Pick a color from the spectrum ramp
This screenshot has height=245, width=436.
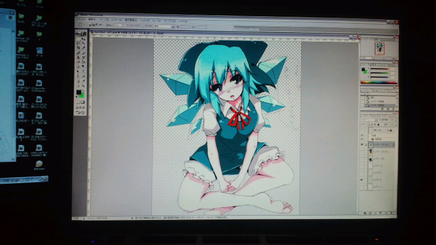tap(379, 83)
